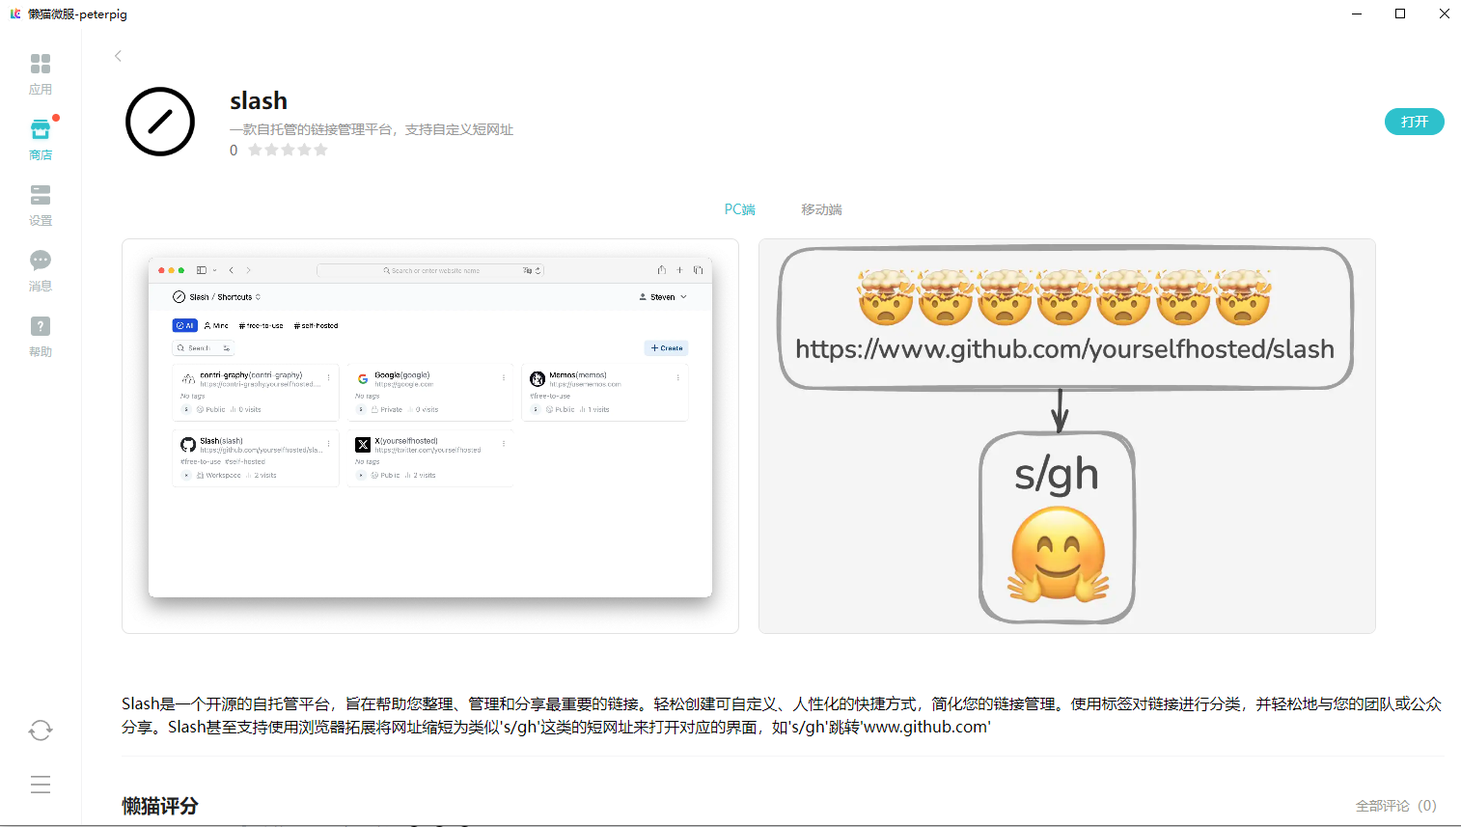Viewport: 1461px width, 827px height.
Task: Open the hamburger menu at sidebar bottom
Action: pyautogui.click(x=41, y=785)
